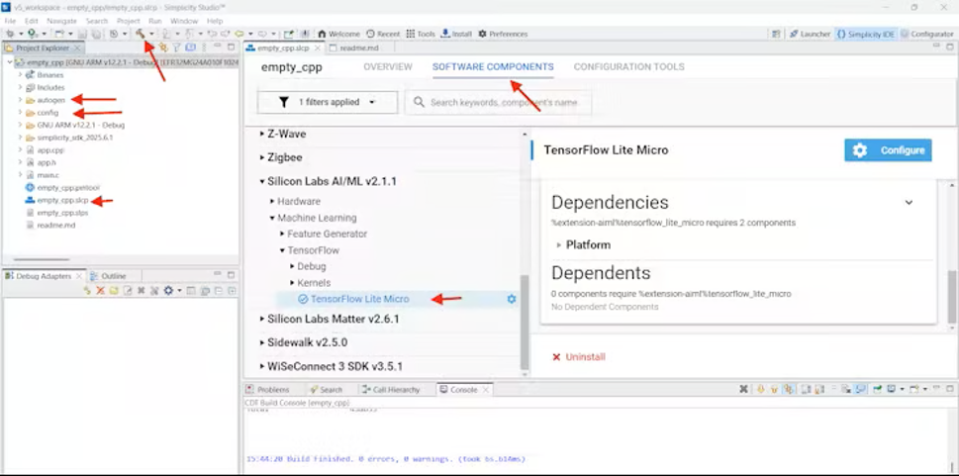Open the filters applied dropdown

click(328, 102)
